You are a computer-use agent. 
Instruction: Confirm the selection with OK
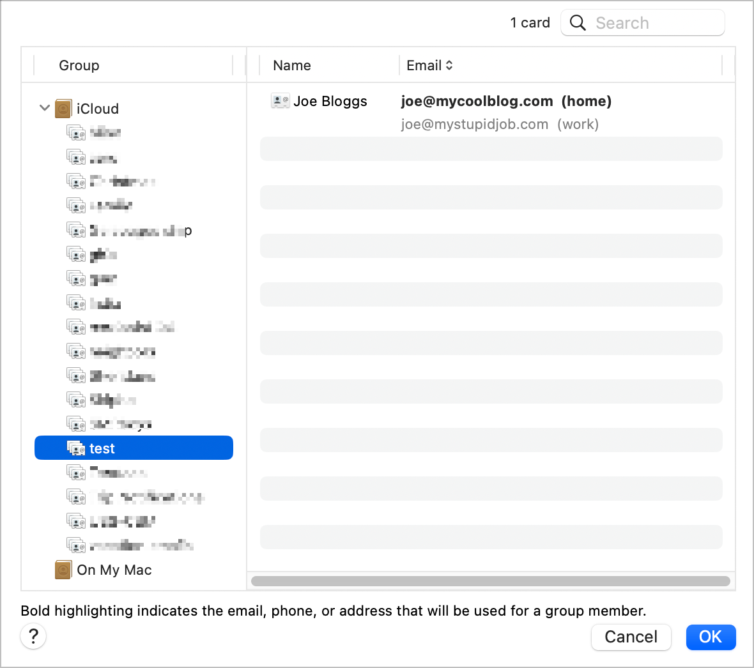click(x=710, y=637)
